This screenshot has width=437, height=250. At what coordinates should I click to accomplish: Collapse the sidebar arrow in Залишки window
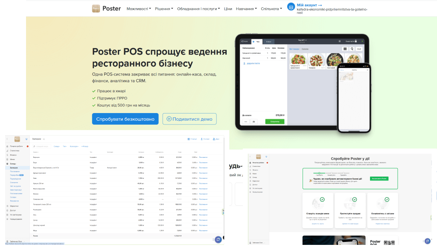pyautogui.click(x=7, y=139)
